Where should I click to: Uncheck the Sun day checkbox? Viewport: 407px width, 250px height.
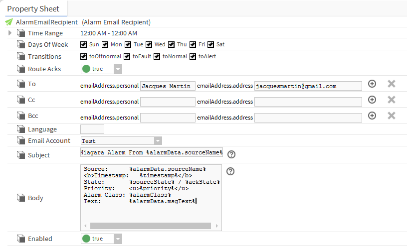[x=84, y=45]
